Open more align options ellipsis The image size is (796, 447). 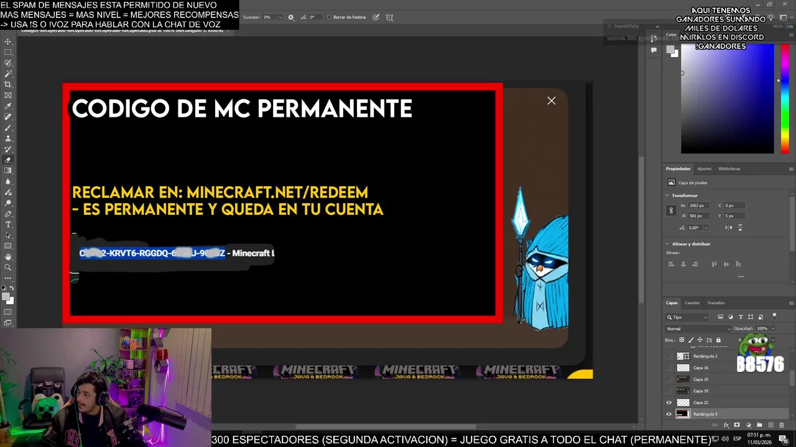pyautogui.click(x=741, y=276)
